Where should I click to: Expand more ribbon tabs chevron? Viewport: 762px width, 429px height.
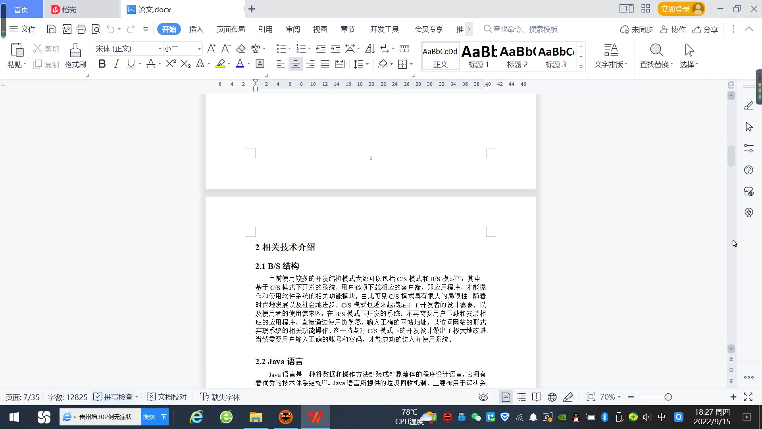point(469,29)
